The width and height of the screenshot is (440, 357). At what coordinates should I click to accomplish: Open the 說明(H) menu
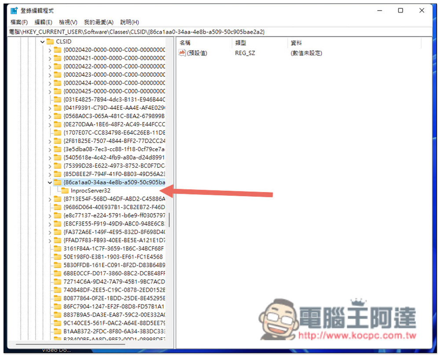pyautogui.click(x=129, y=22)
